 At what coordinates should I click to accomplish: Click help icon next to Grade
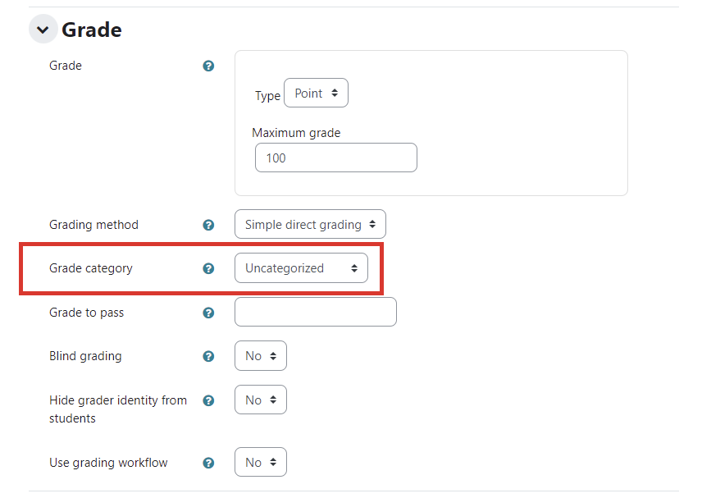208,66
